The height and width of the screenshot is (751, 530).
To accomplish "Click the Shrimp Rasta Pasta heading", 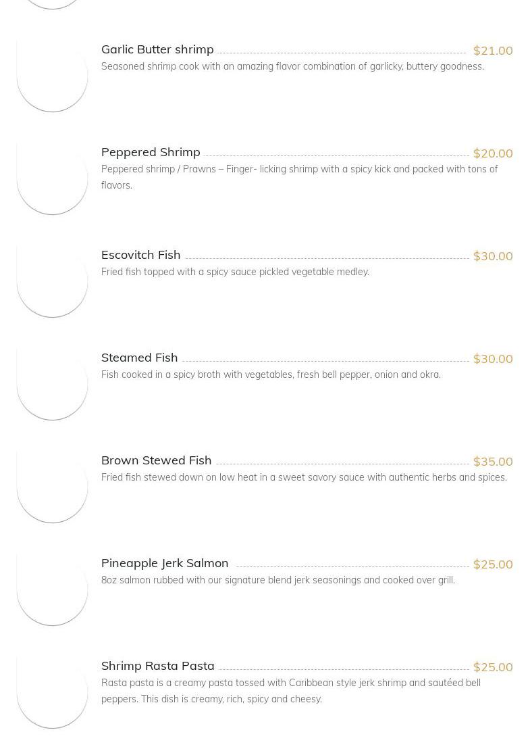I will click(x=157, y=666).
